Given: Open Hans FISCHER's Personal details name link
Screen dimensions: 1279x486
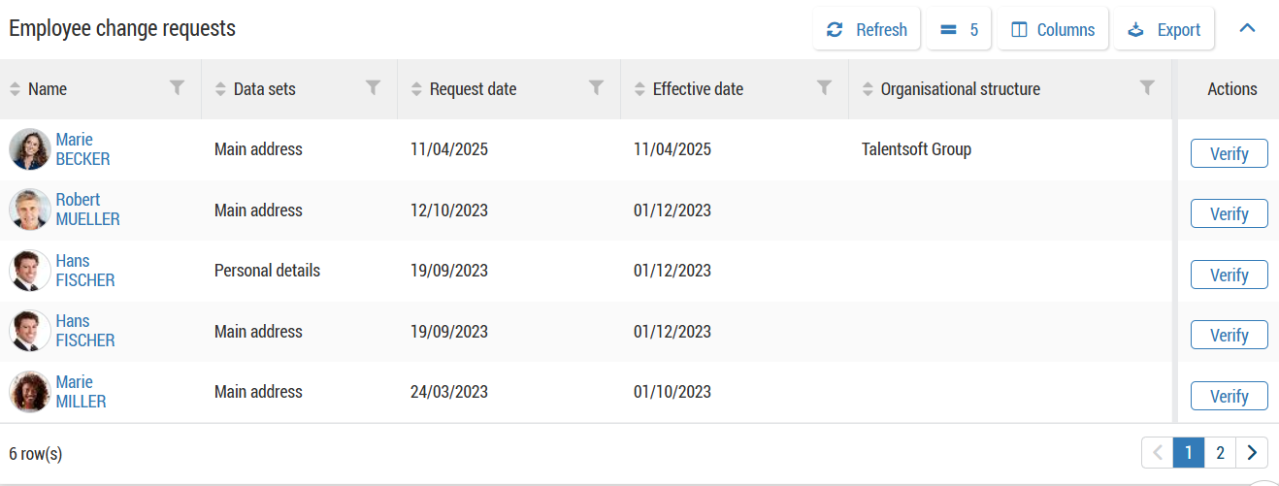Looking at the screenshot, I should pyautogui.click(x=84, y=271).
